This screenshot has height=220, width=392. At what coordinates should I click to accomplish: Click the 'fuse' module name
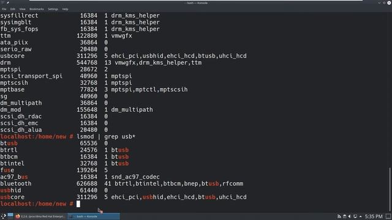[x=7, y=170]
